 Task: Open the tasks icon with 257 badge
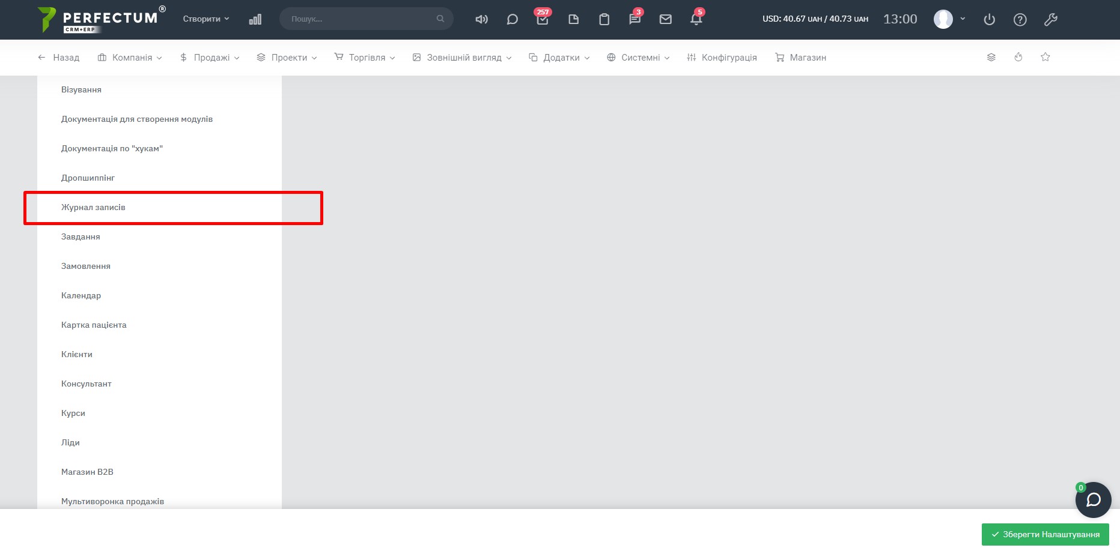point(543,19)
